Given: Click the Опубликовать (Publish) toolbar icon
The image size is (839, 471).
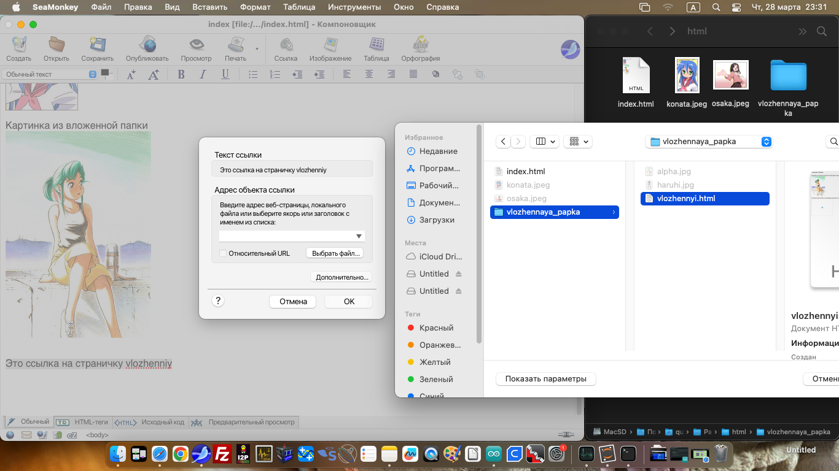Looking at the screenshot, I should coord(147,48).
